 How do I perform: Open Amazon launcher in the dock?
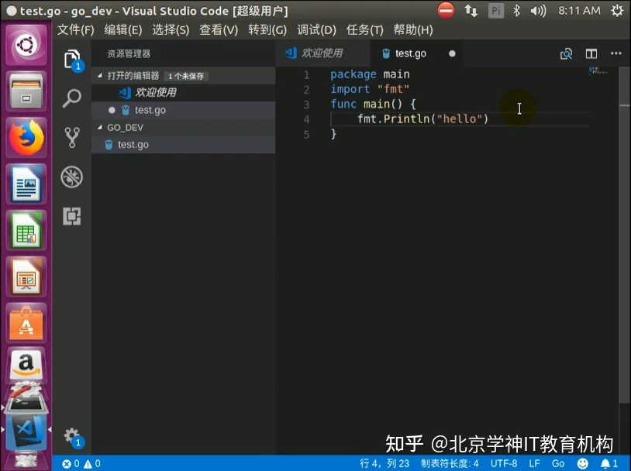tap(26, 365)
